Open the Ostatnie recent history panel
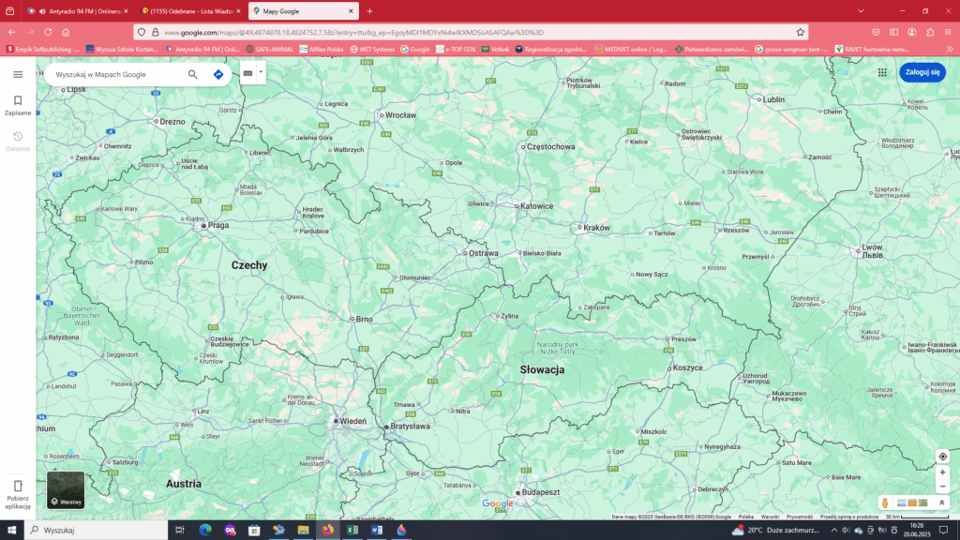The image size is (960, 540). pos(18,142)
